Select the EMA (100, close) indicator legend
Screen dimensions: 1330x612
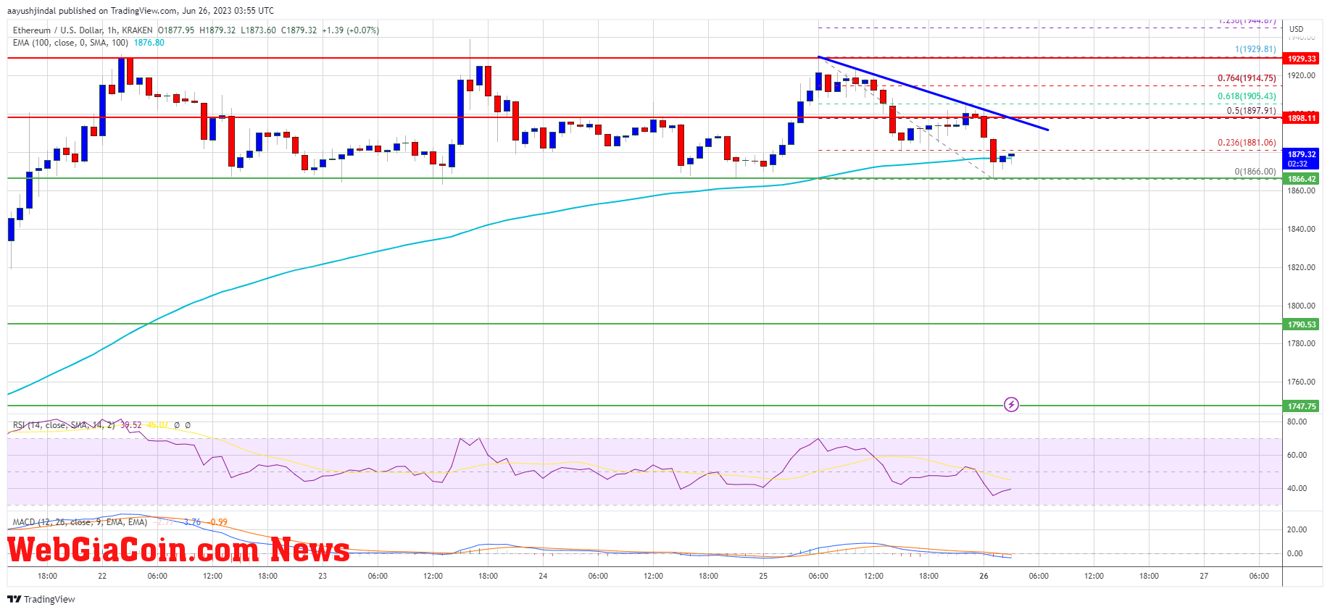click(70, 43)
